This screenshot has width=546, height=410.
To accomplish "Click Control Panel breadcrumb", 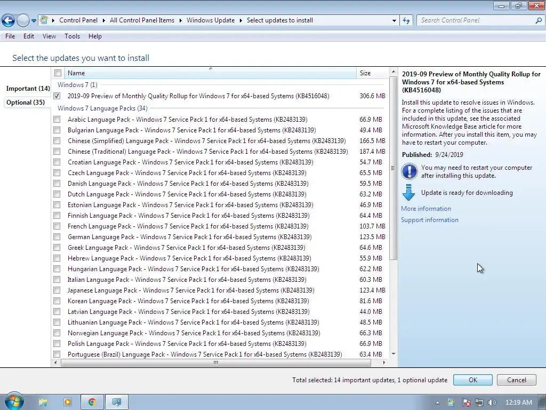I will [x=78, y=20].
